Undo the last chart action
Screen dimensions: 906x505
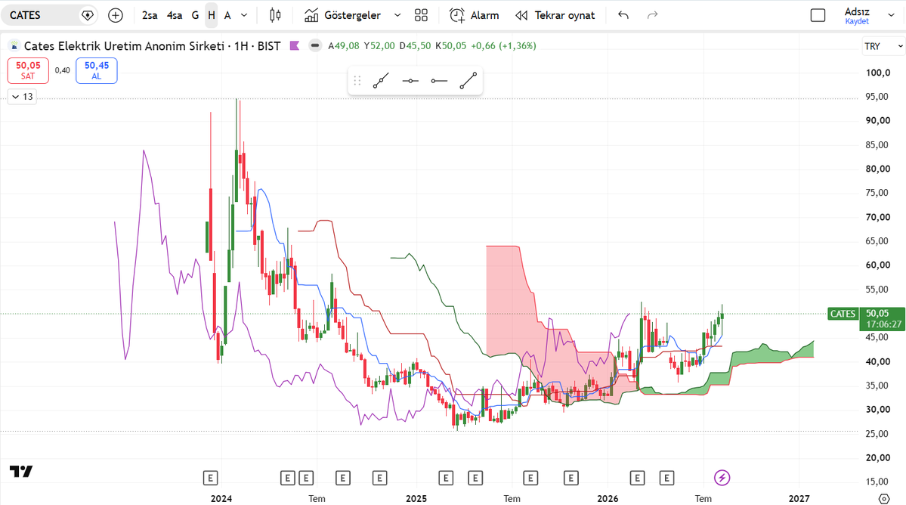tap(623, 16)
